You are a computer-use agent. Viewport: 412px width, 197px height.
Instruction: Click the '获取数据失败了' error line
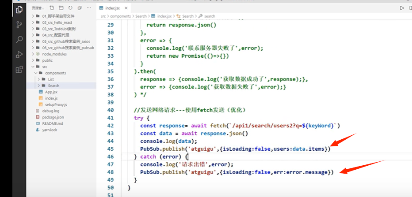point(213,87)
